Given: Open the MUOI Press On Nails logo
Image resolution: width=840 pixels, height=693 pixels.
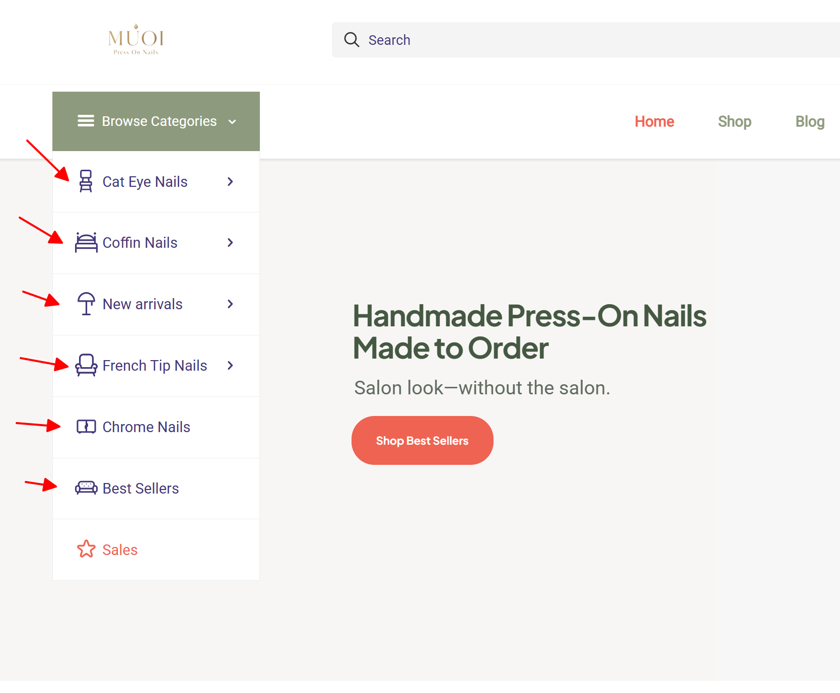Looking at the screenshot, I should [136, 40].
